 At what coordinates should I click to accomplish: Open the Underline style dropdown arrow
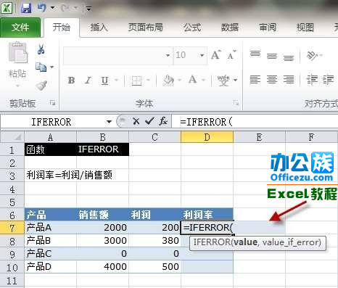117,80
